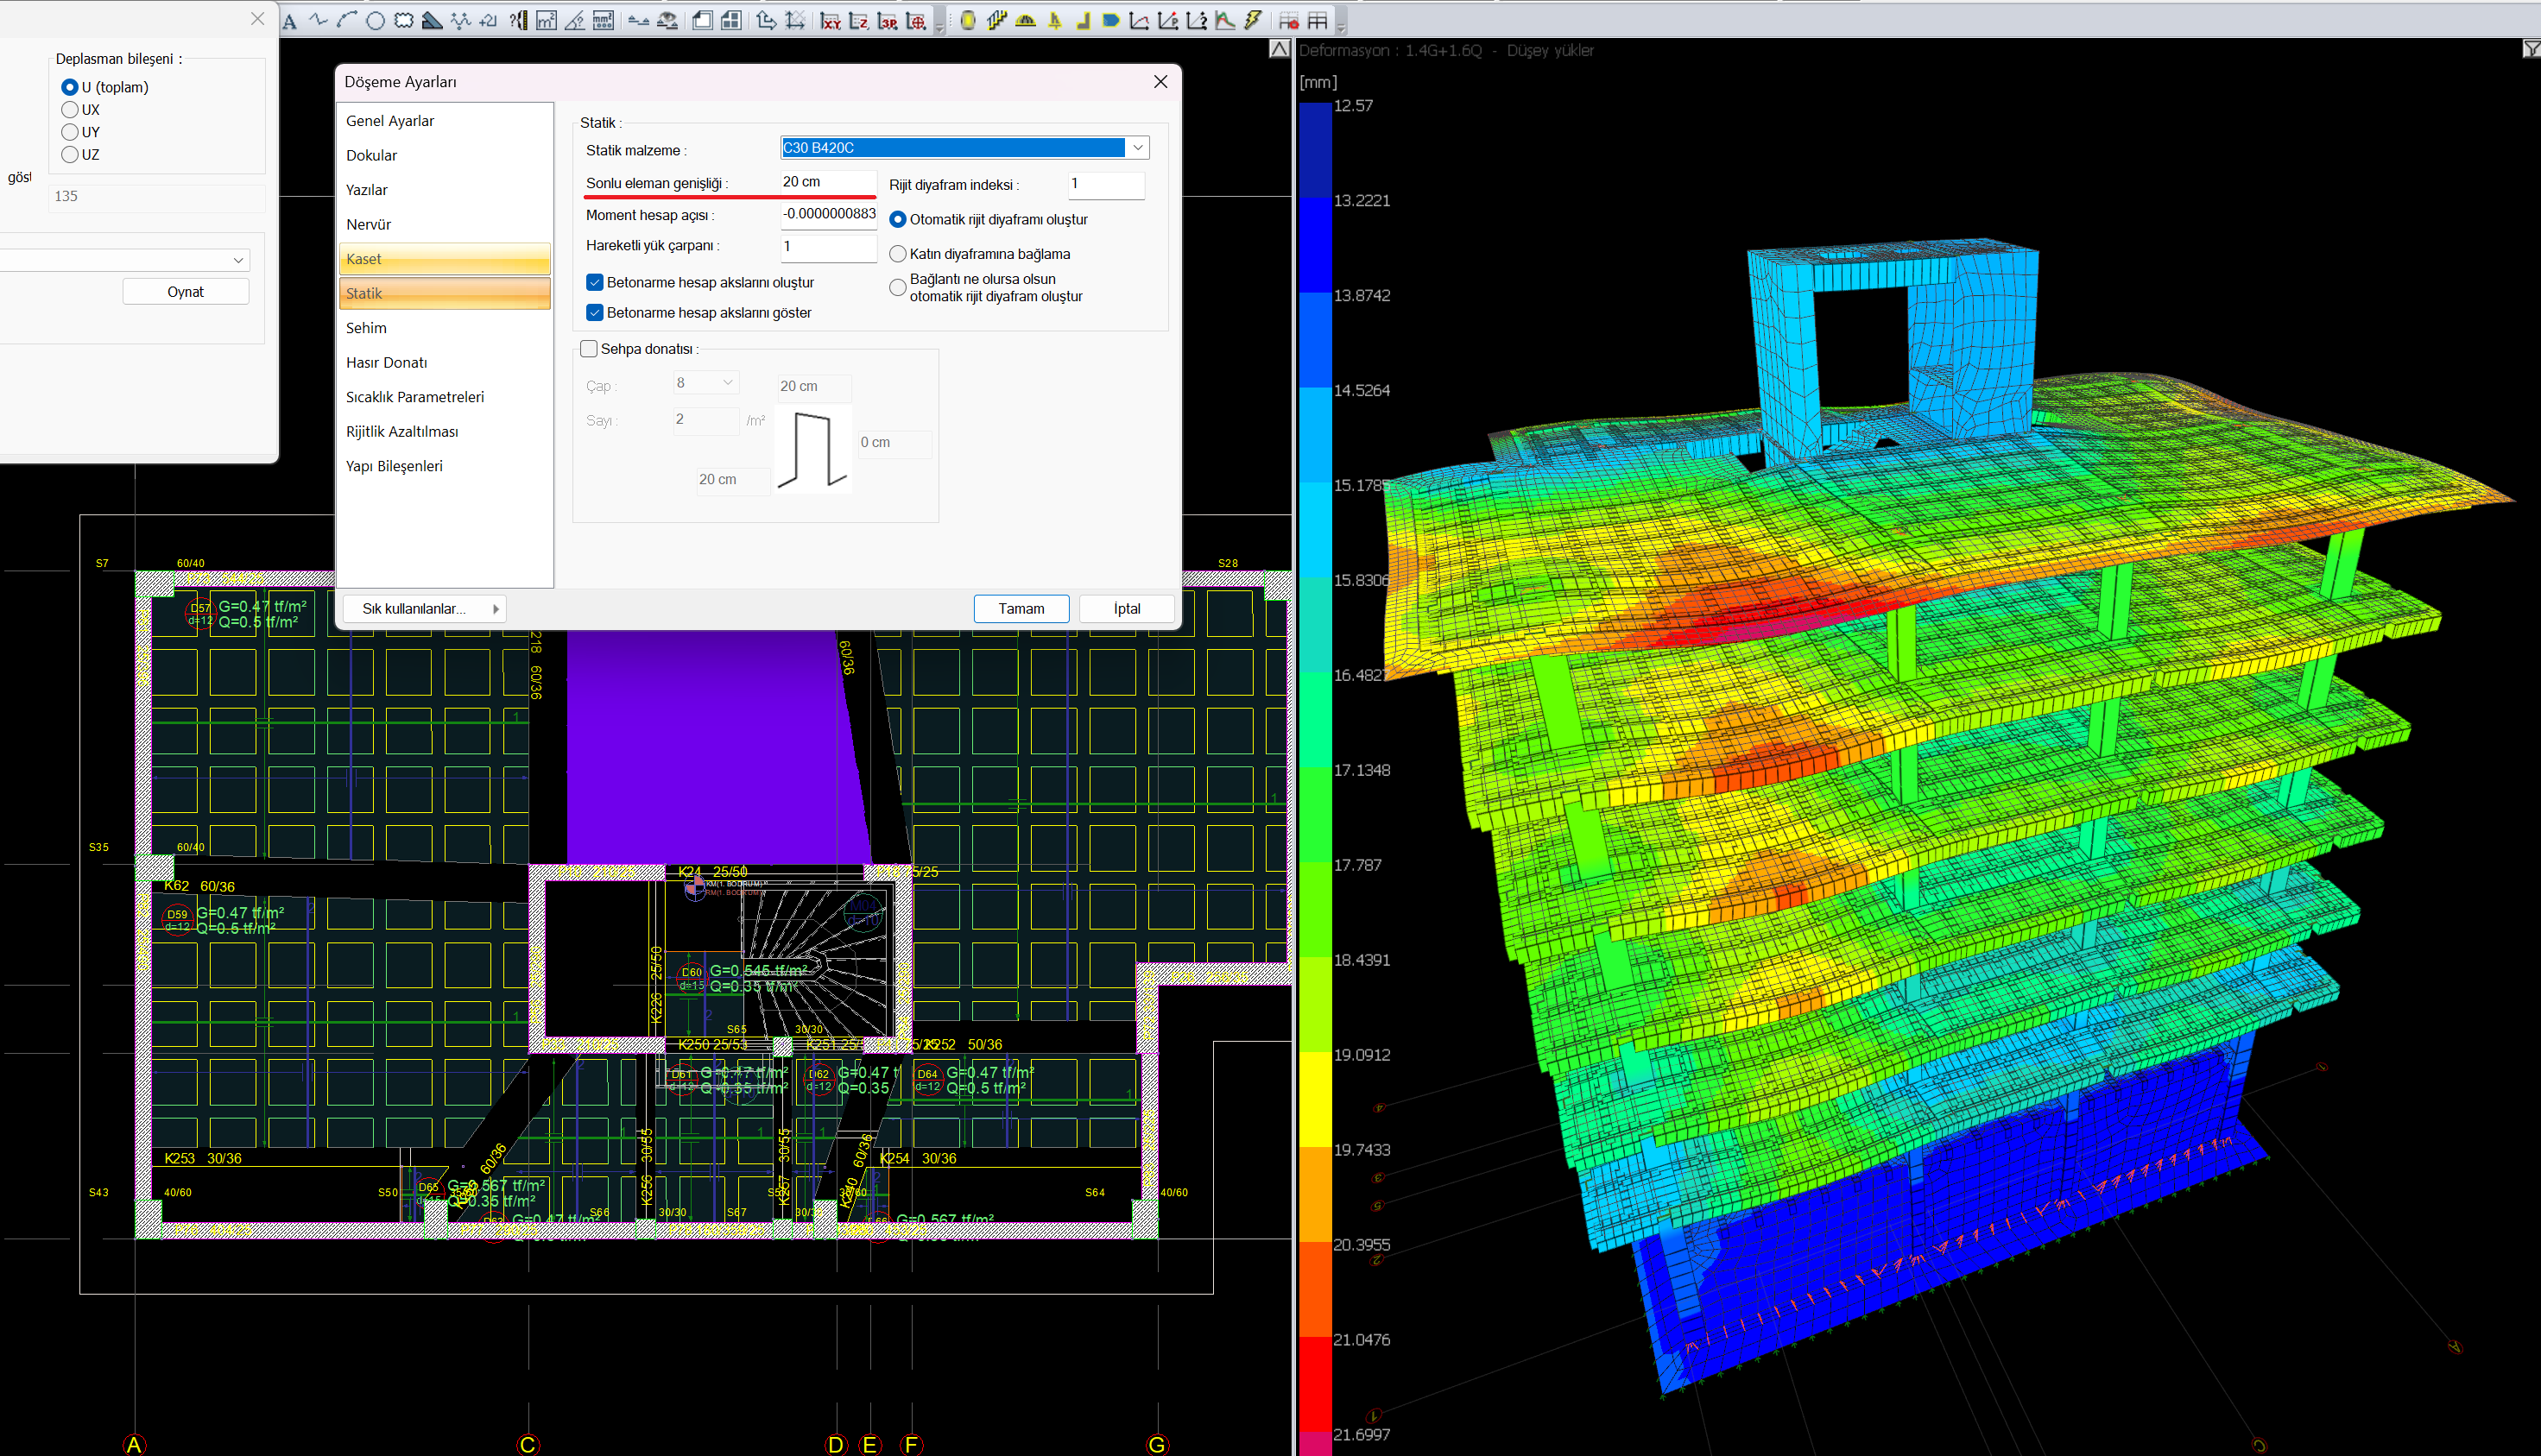
Task: Click the Oynat play button
Action: click(x=186, y=292)
